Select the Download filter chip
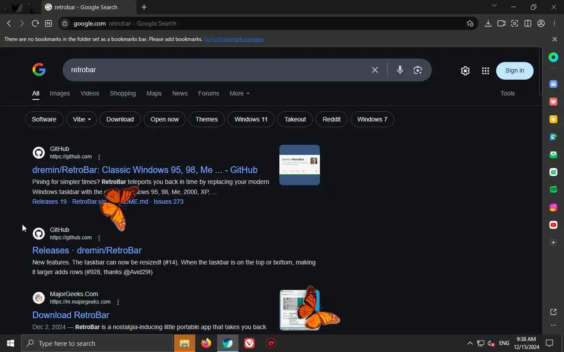The image size is (564, 352). coord(120,119)
